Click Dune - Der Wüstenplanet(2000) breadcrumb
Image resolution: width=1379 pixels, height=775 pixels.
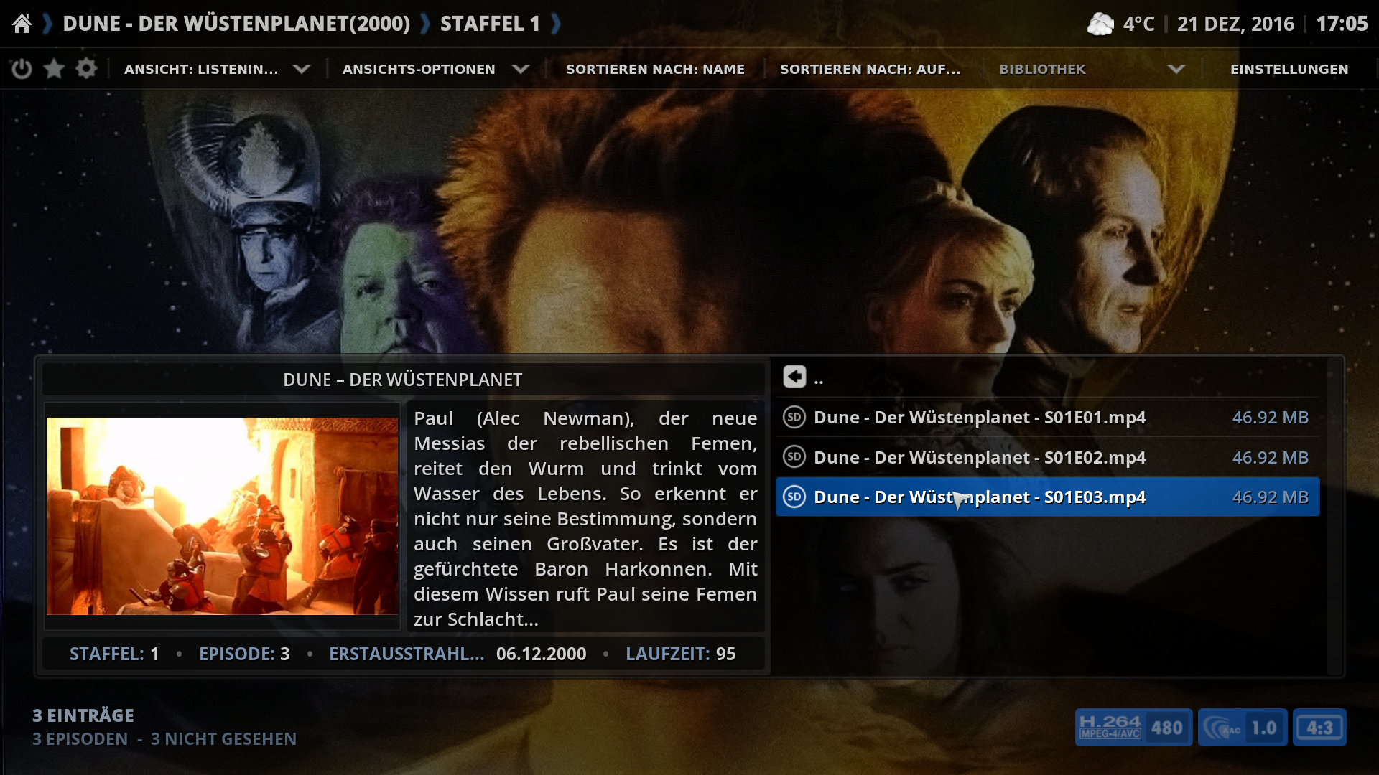point(236,24)
